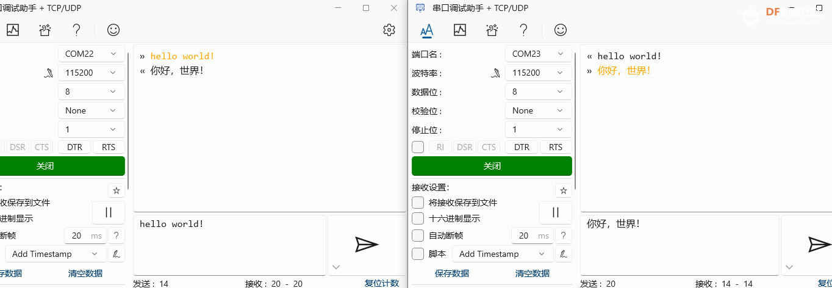Open help question mark in right window toolbar

[x=523, y=29]
